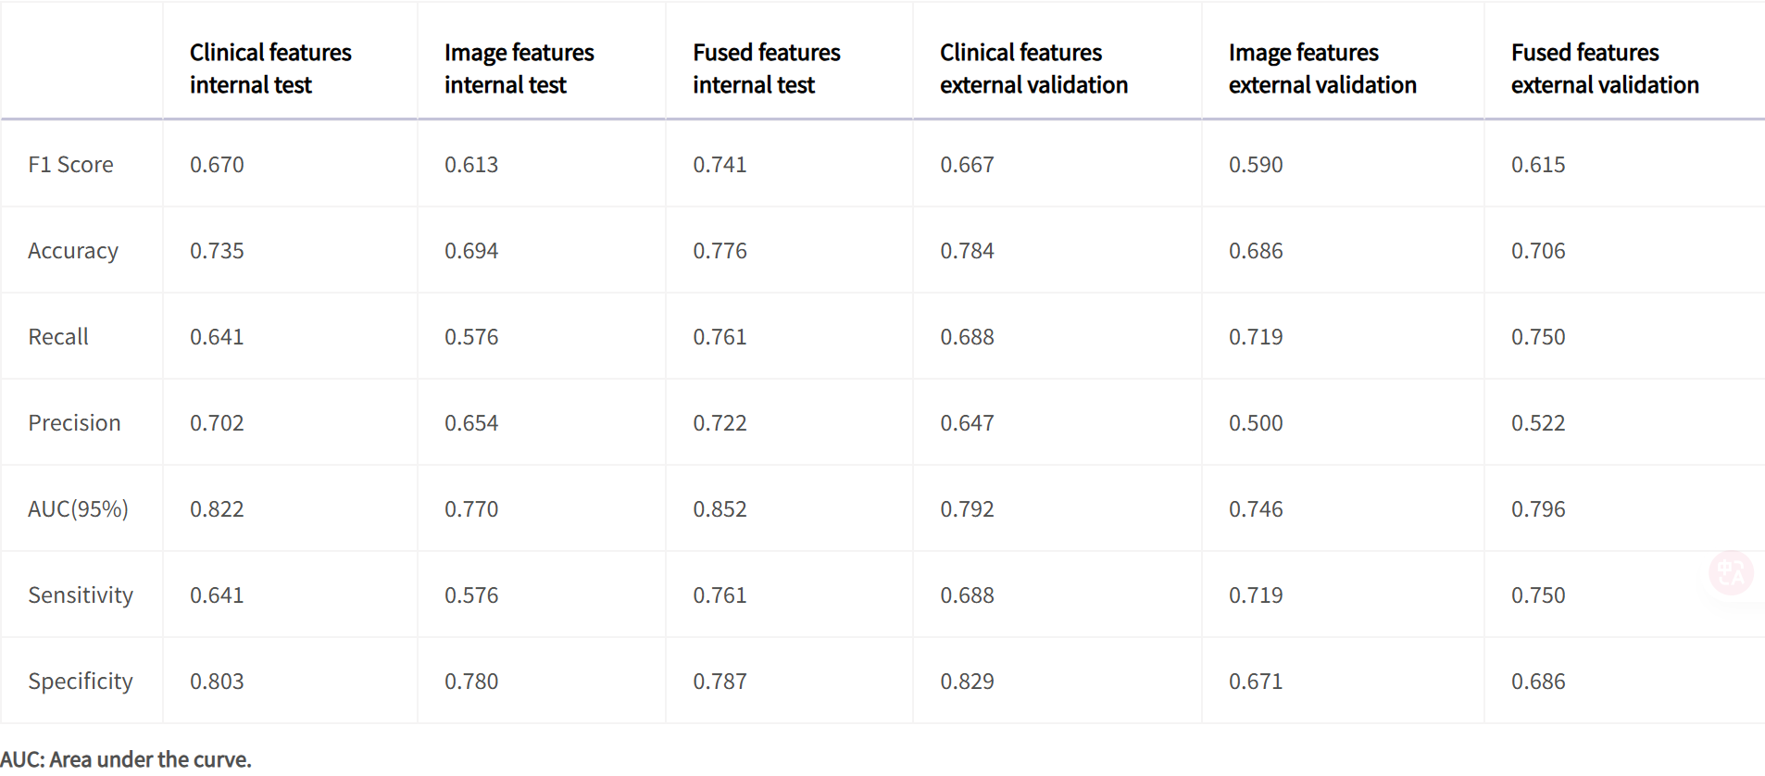1765x776 pixels.
Task: Click the Fused features external validation header
Action: (x=1605, y=69)
